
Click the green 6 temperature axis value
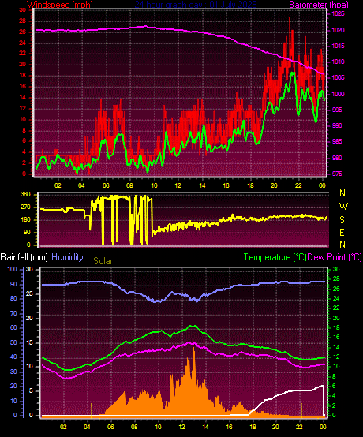click(335, 387)
